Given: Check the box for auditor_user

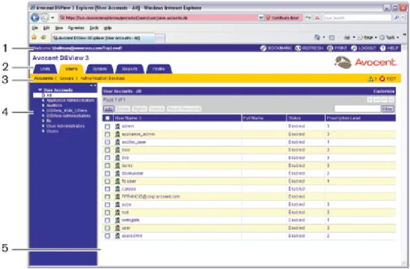Looking at the screenshot, I should click(x=107, y=142).
